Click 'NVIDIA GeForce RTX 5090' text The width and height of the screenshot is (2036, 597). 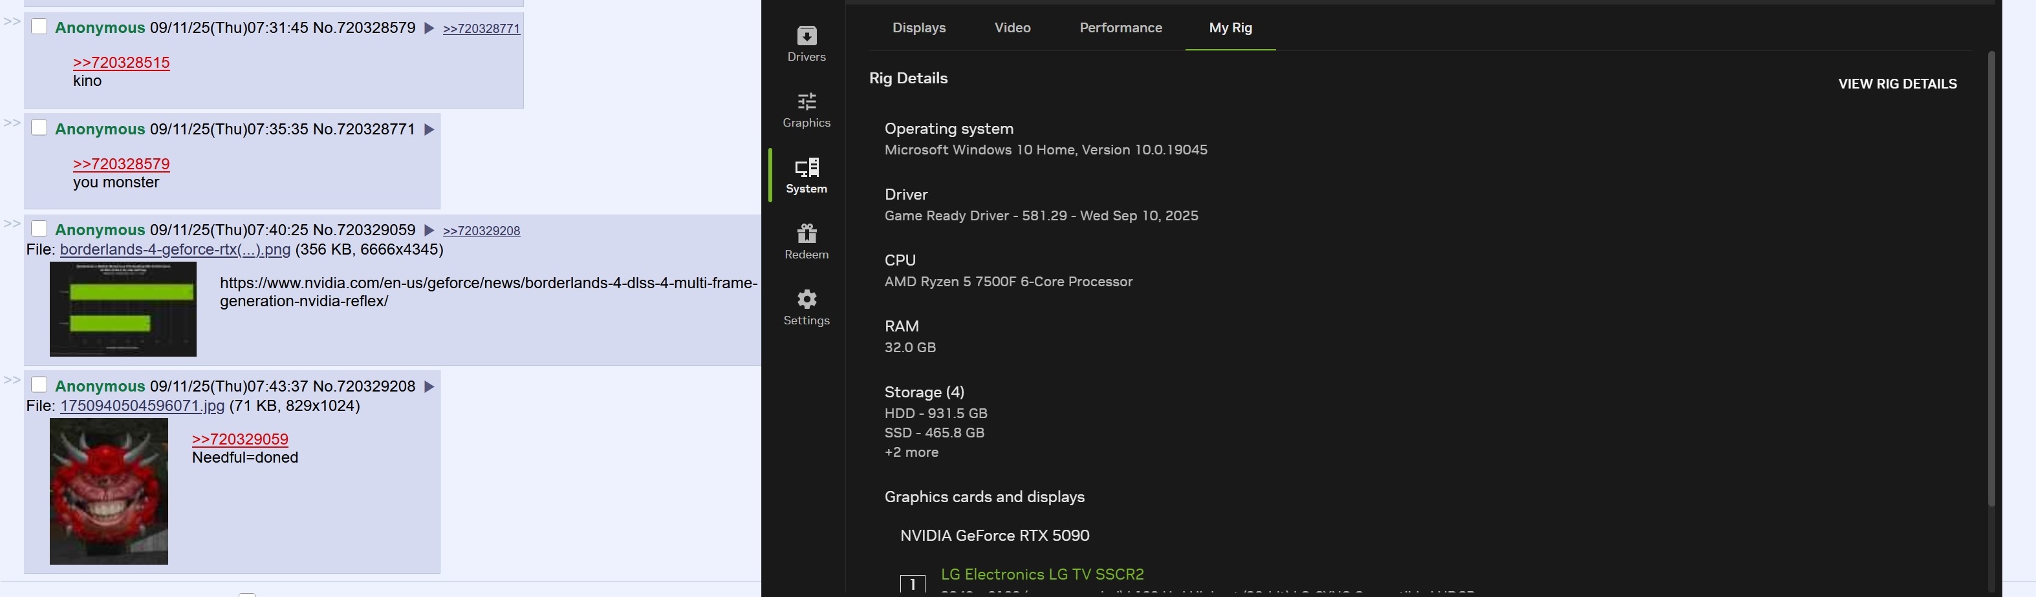click(x=994, y=536)
